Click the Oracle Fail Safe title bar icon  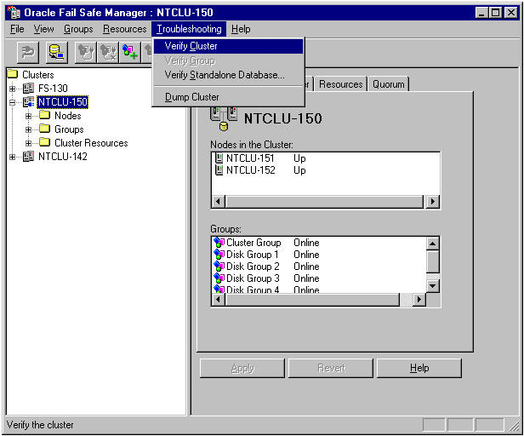pos(14,13)
